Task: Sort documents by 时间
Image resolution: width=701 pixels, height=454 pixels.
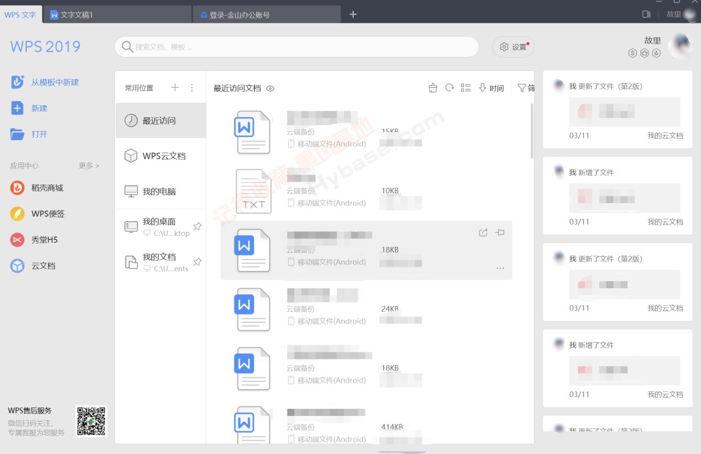Action: point(491,88)
